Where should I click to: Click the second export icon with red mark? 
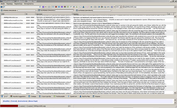coord(102,7)
